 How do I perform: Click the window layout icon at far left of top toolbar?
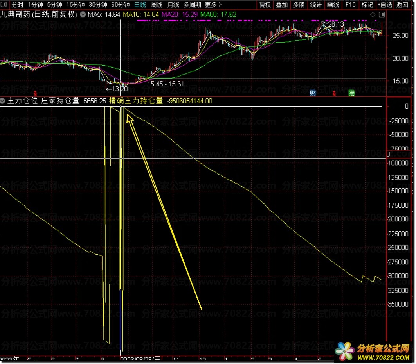click(x=4, y=5)
